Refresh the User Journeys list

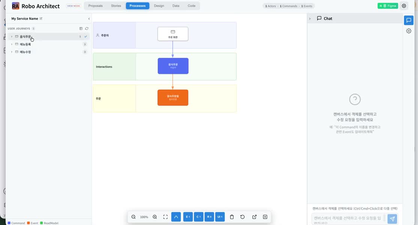tap(87, 28)
